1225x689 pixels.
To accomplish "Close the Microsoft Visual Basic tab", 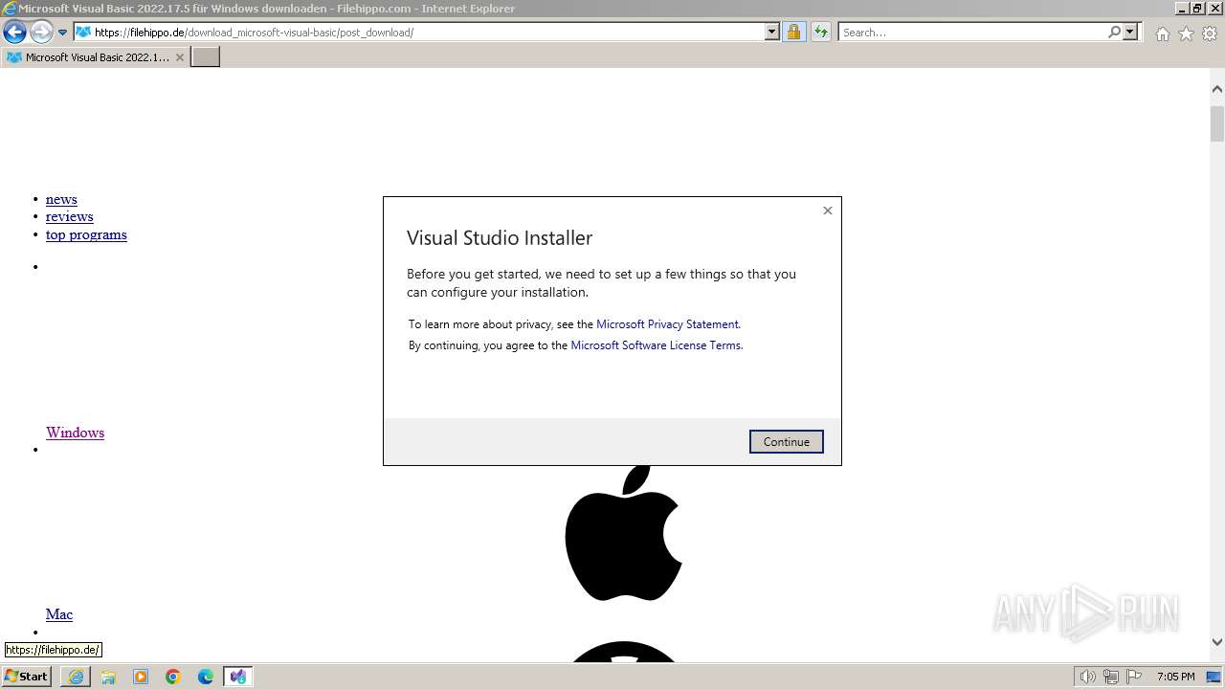I will point(180,57).
